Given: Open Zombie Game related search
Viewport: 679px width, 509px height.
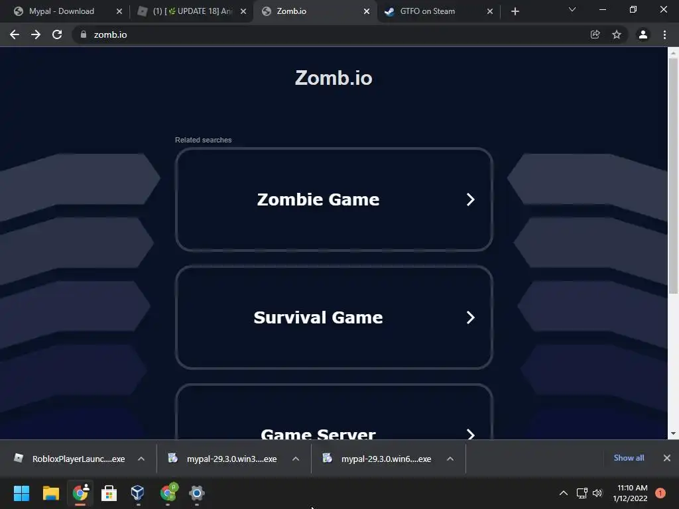Looking at the screenshot, I should [x=334, y=199].
